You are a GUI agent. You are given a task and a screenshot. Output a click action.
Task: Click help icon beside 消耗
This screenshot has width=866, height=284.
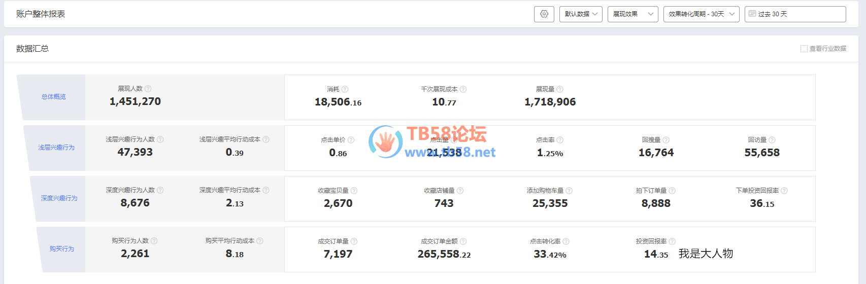(345, 89)
